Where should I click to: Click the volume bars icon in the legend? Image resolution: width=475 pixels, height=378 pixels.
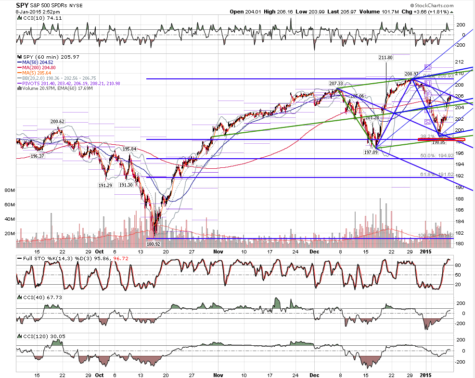[x=19, y=88]
